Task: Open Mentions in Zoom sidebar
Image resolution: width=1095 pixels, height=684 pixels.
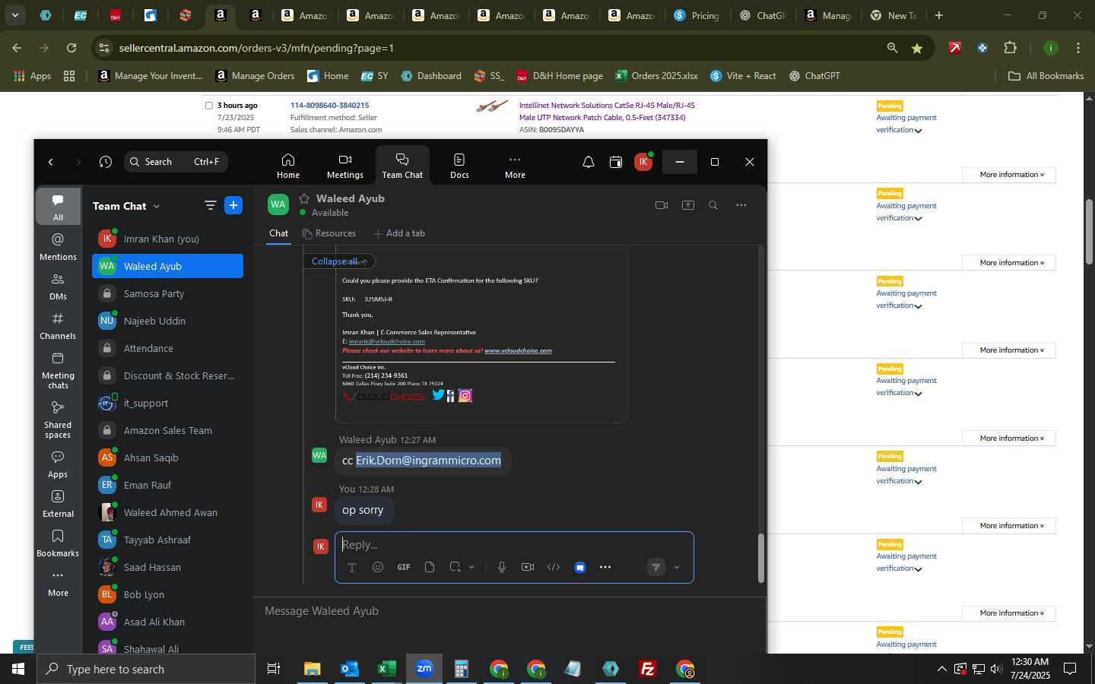Action: tap(59, 246)
